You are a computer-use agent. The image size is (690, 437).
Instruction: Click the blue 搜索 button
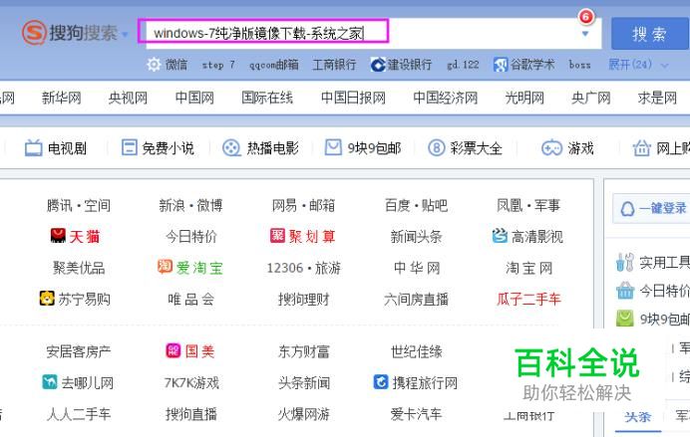tap(649, 34)
